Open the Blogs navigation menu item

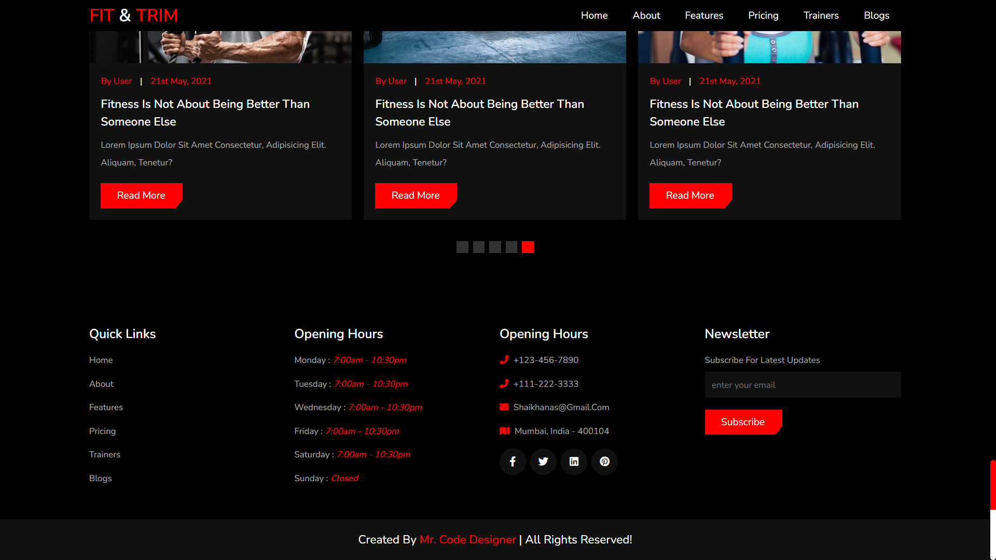876,16
